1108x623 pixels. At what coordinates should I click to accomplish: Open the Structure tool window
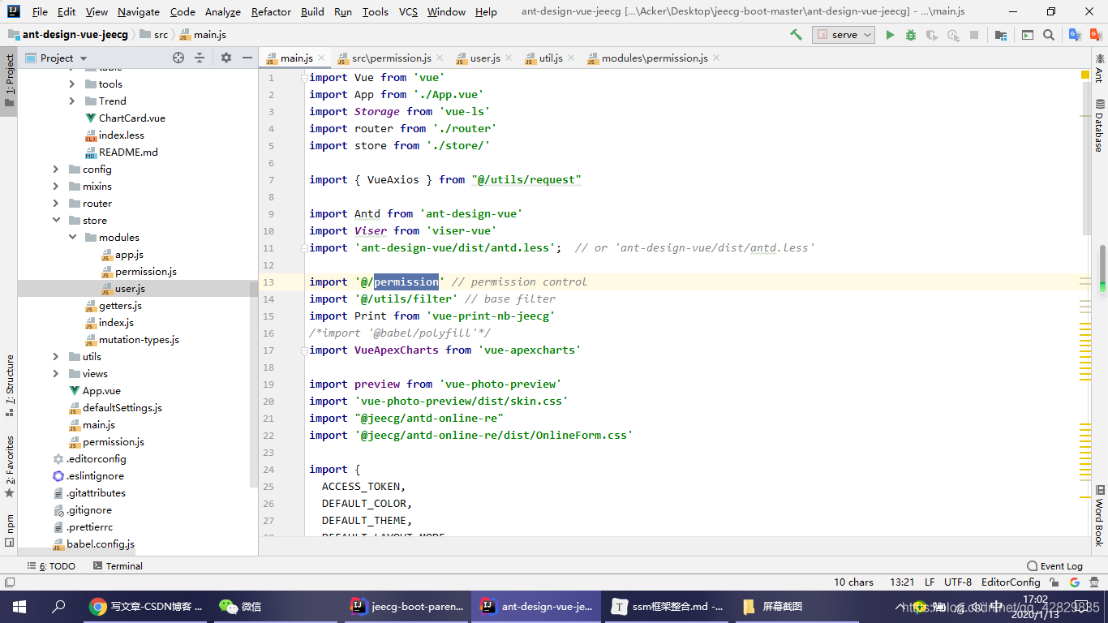(x=9, y=385)
